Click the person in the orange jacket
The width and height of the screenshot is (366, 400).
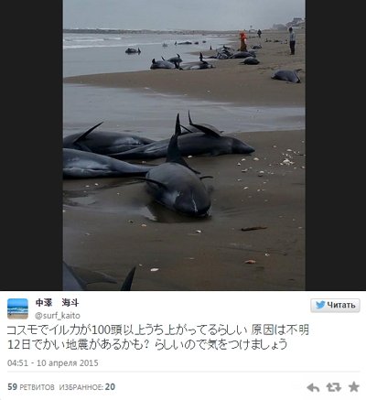[243, 41]
